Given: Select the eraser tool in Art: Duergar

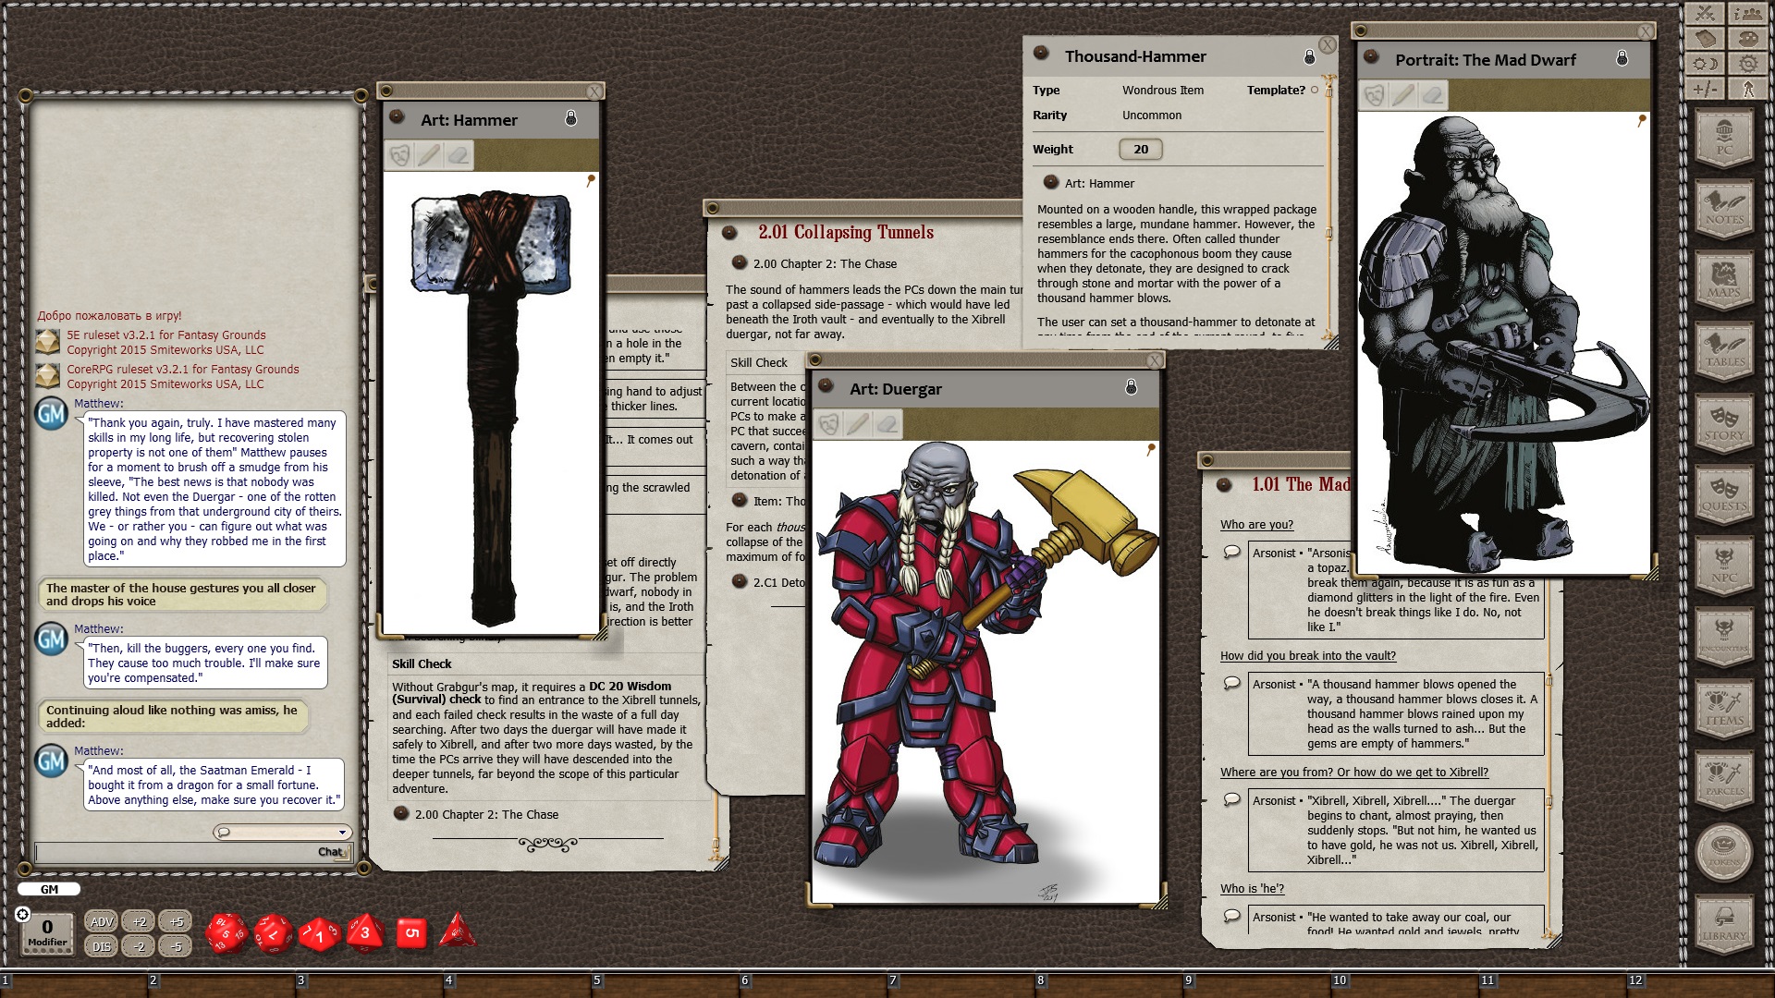Looking at the screenshot, I should tap(887, 424).
